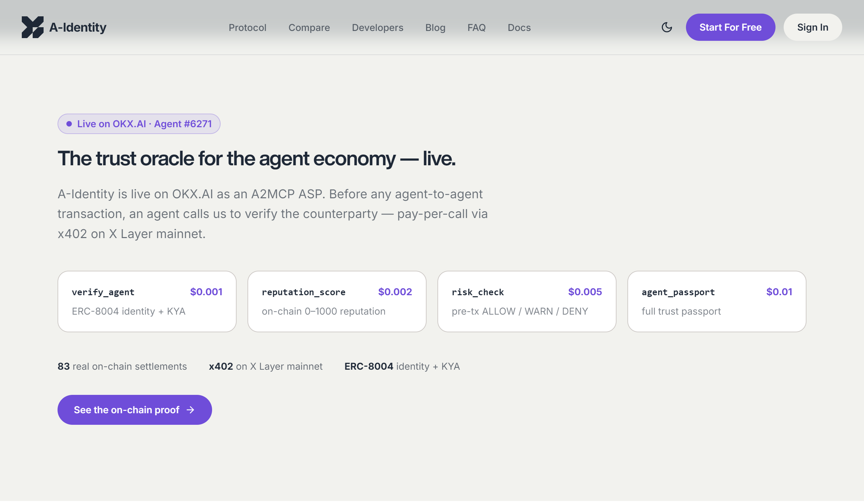Open the Blog link in the navbar
864x502 pixels.
[x=435, y=28]
